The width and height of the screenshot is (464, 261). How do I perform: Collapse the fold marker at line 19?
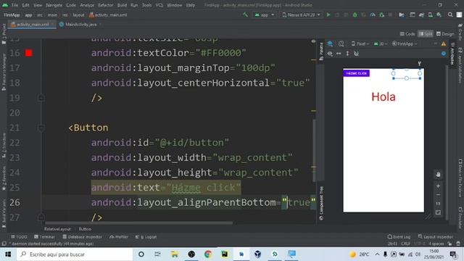(x=41, y=98)
